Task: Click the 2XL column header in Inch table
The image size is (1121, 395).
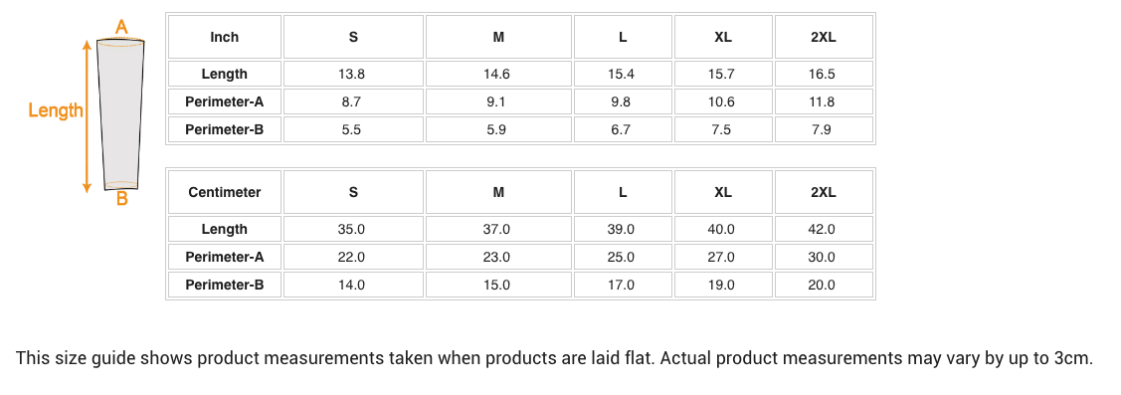Action: [824, 37]
